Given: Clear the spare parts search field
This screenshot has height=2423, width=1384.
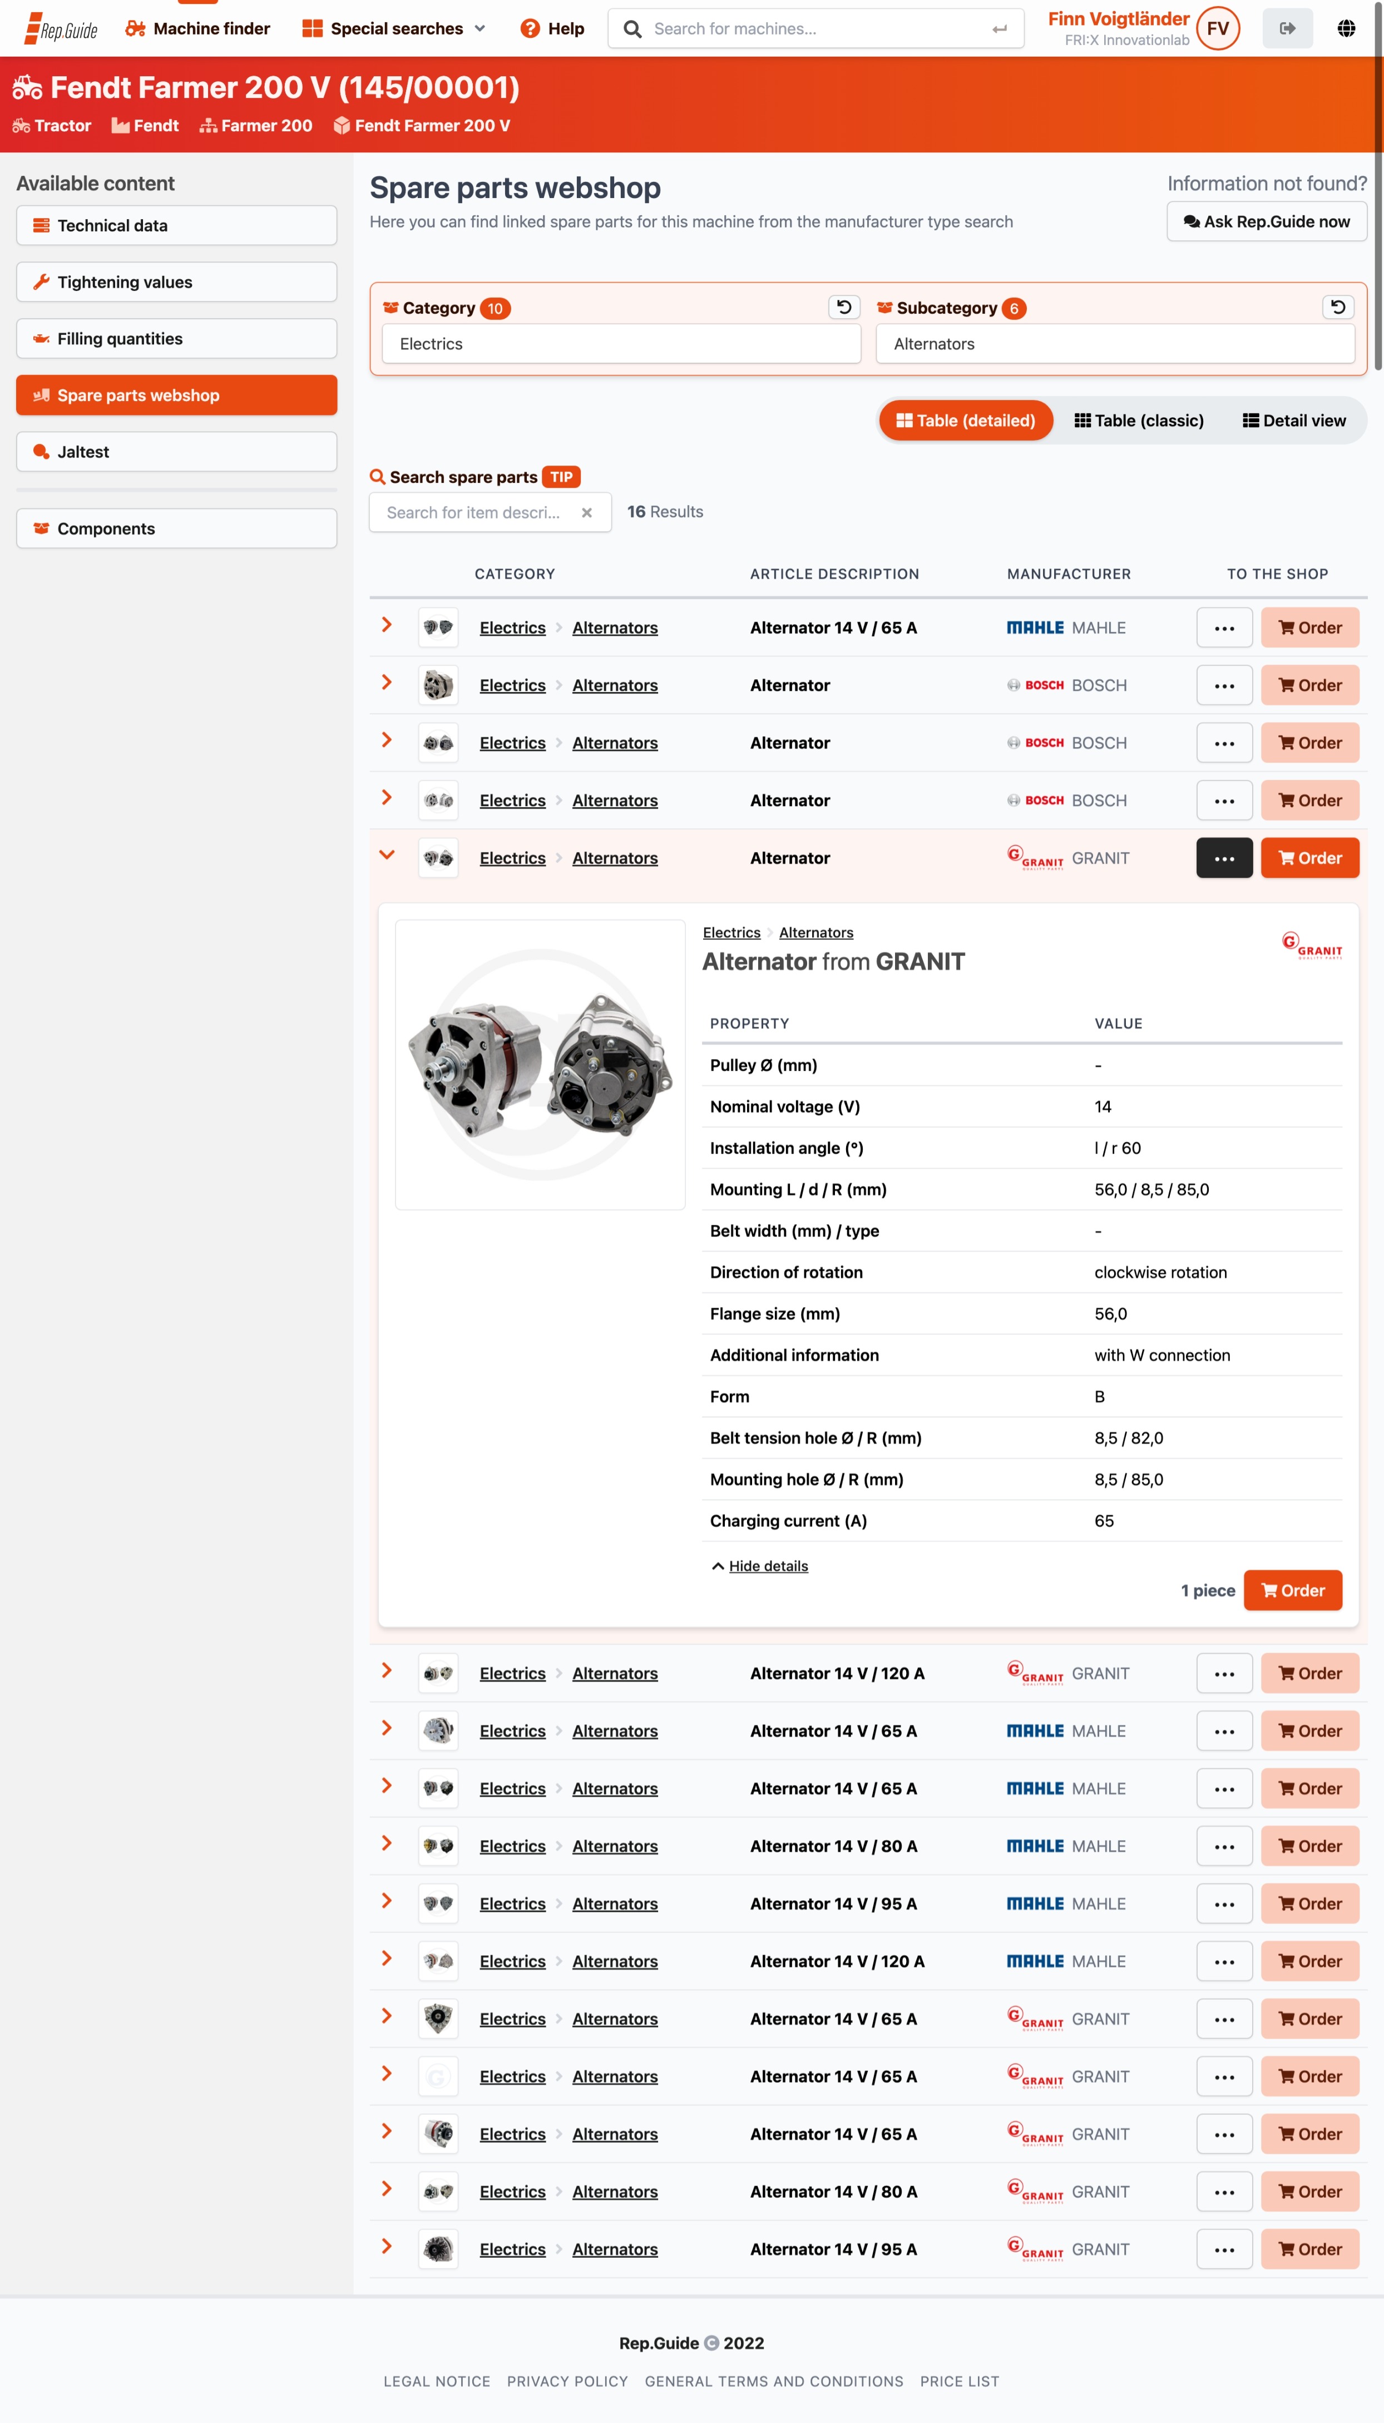Looking at the screenshot, I should click(x=586, y=512).
